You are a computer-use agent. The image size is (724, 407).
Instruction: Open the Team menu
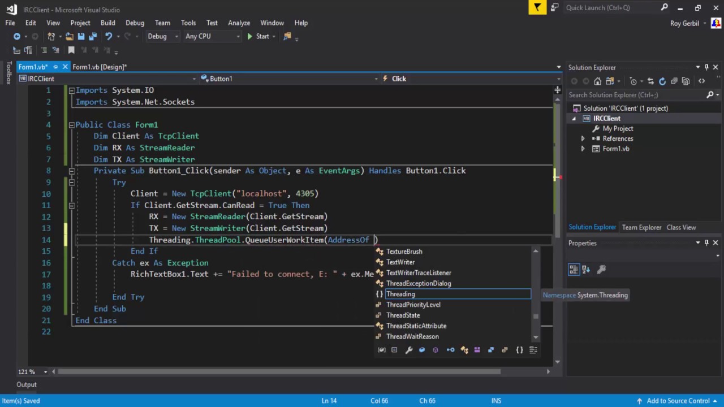tap(162, 23)
